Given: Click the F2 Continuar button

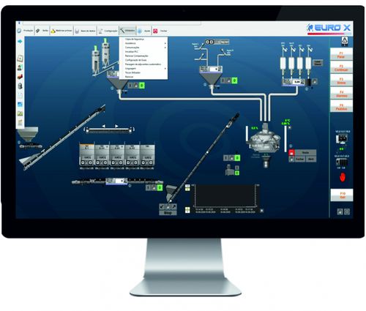Looking at the screenshot, I should pyautogui.click(x=341, y=68).
